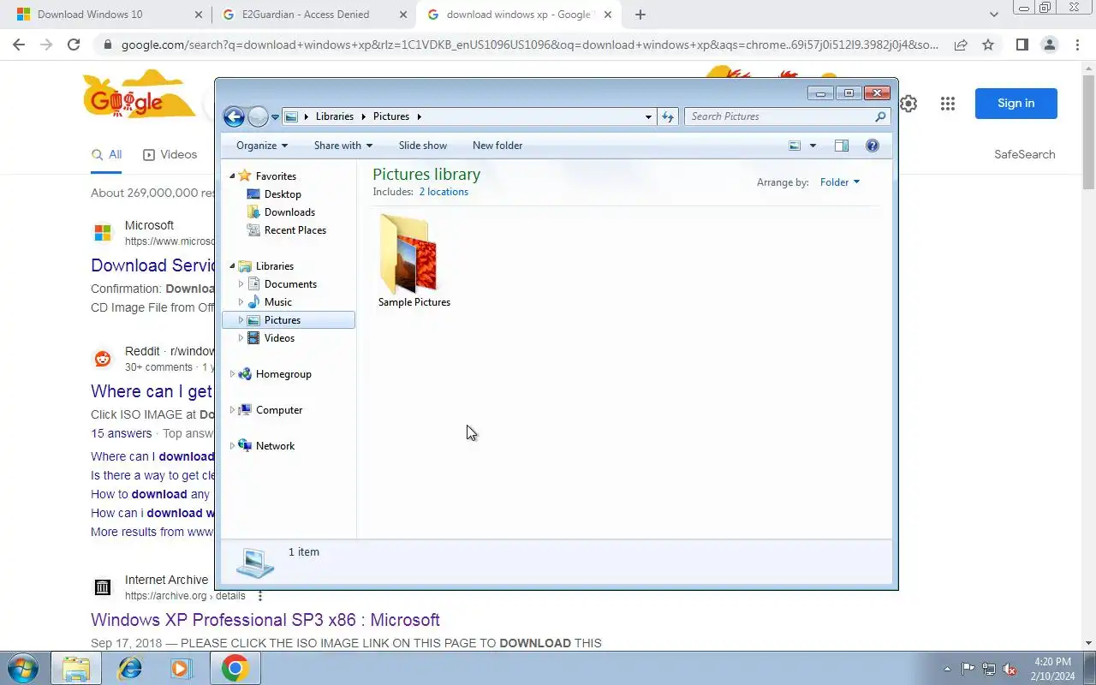Image resolution: width=1096 pixels, height=685 pixels.
Task: Click the magnifier icon in Search Pictures
Action: coord(879,116)
